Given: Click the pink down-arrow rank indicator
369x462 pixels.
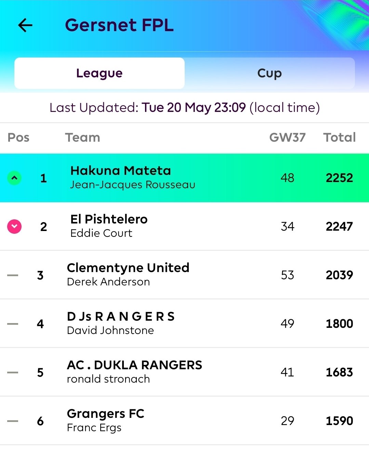Looking at the screenshot, I should pos(14,226).
